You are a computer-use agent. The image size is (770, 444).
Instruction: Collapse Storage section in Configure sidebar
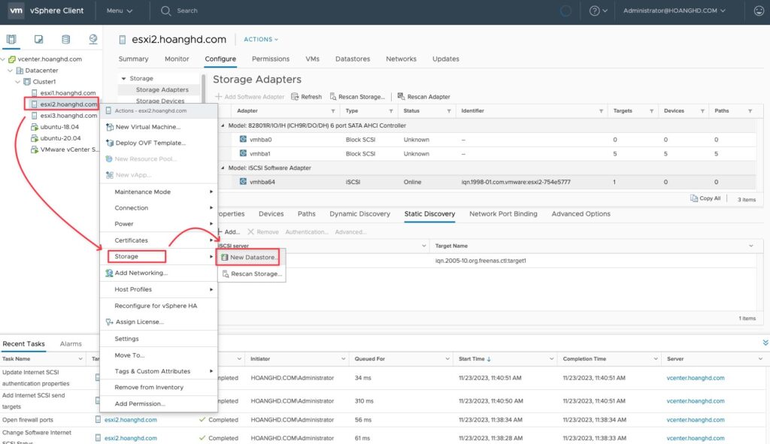point(124,78)
